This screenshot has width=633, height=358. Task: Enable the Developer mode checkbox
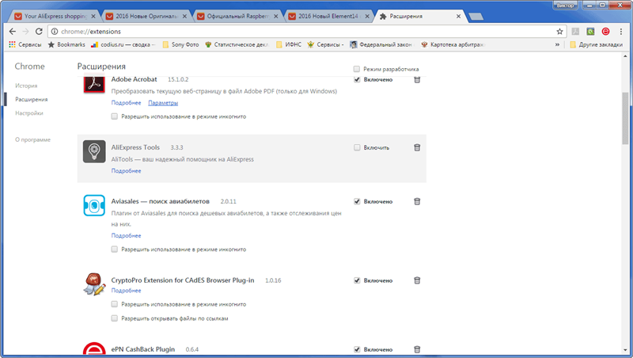point(357,69)
